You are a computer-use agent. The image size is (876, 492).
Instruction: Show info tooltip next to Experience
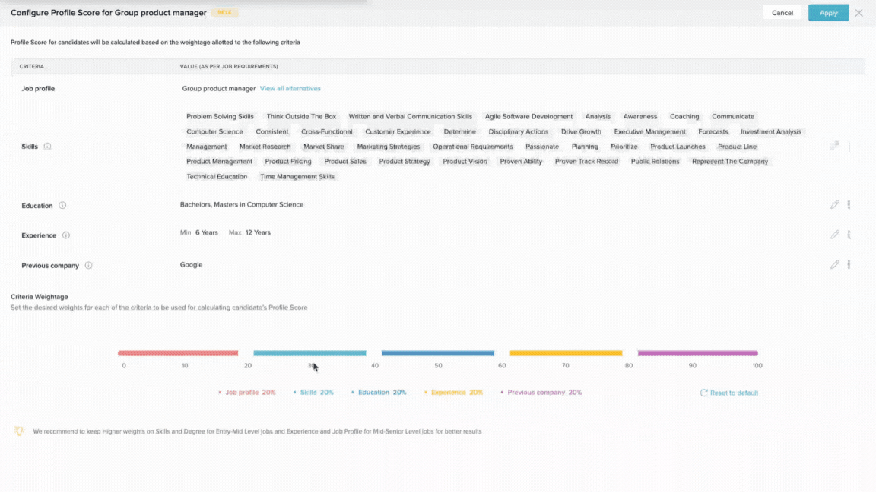point(66,235)
